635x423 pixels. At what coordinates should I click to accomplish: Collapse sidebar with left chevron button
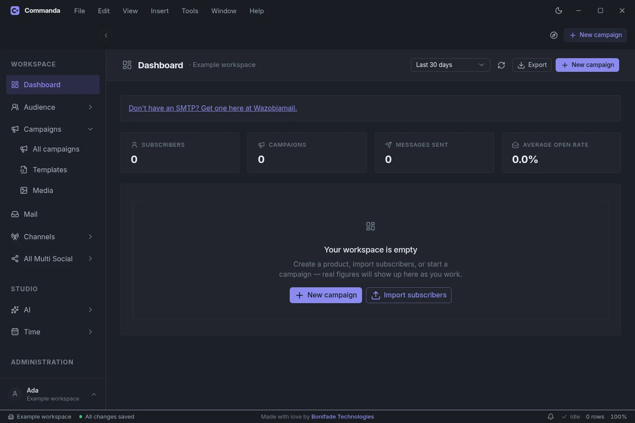tap(106, 35)
